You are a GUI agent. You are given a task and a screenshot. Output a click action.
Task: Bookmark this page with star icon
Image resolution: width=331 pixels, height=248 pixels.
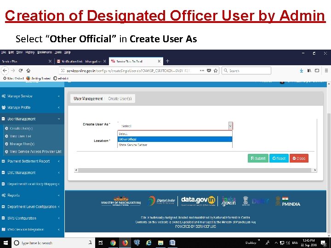tap(216, 70)
